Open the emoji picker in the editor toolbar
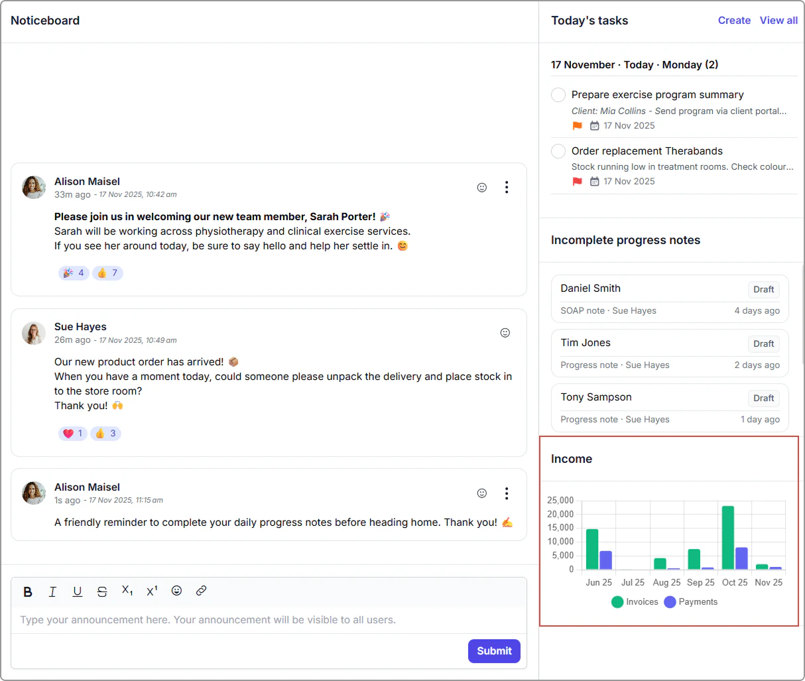805x681 pixels. coord(176,591)
